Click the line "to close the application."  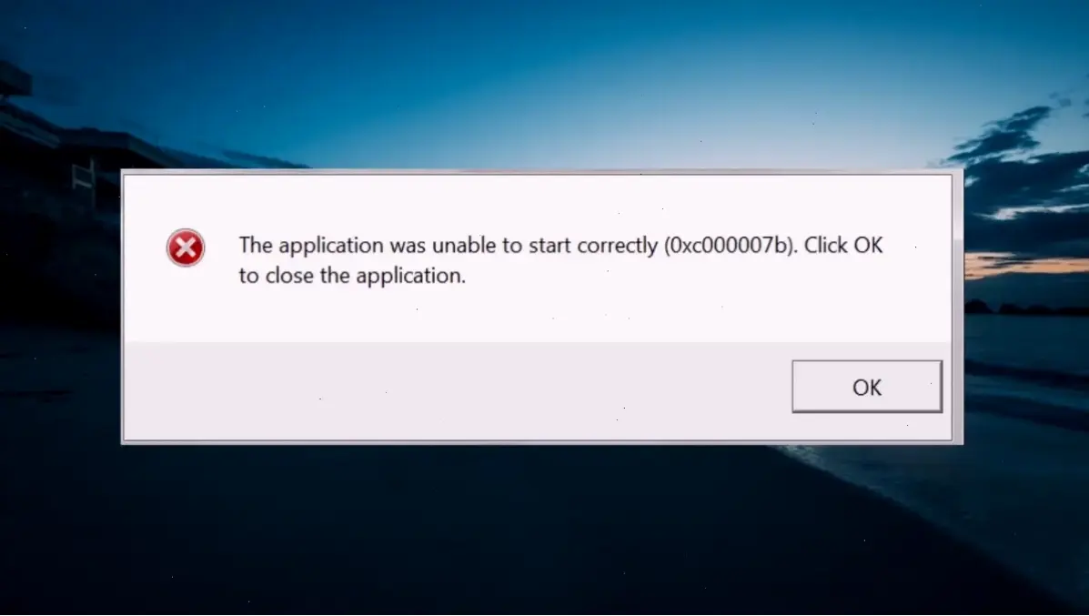pyautogui.click(x=352, y=277)
